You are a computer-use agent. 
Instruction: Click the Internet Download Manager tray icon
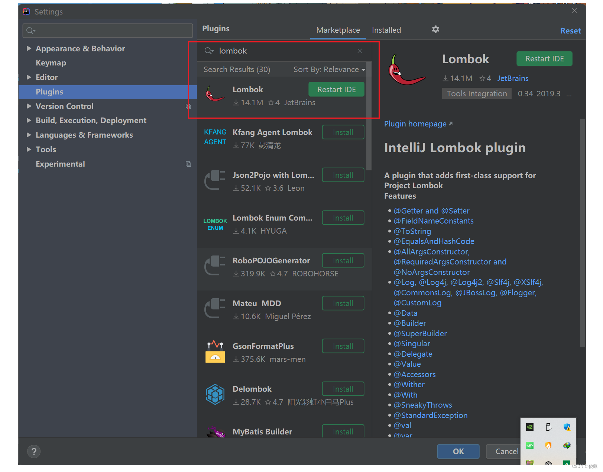point(567,445)
